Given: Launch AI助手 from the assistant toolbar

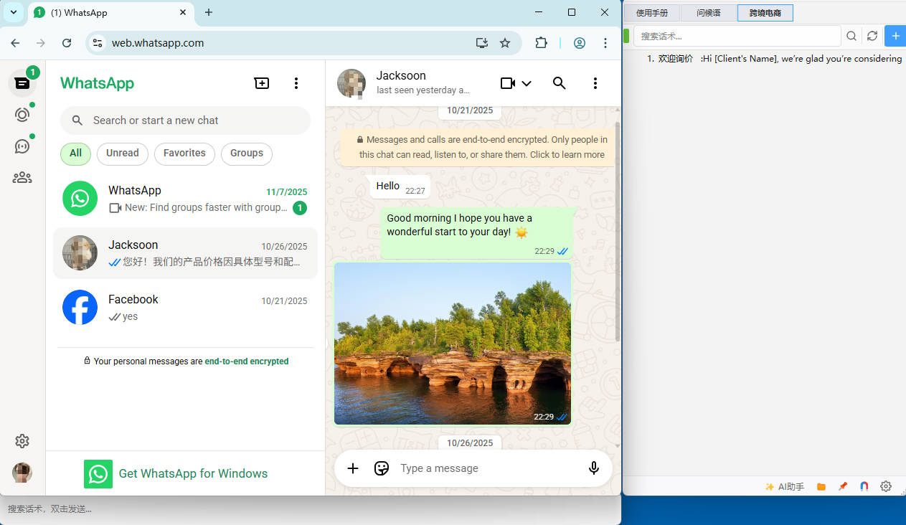Looking at the screenshot, I should 785,486.
